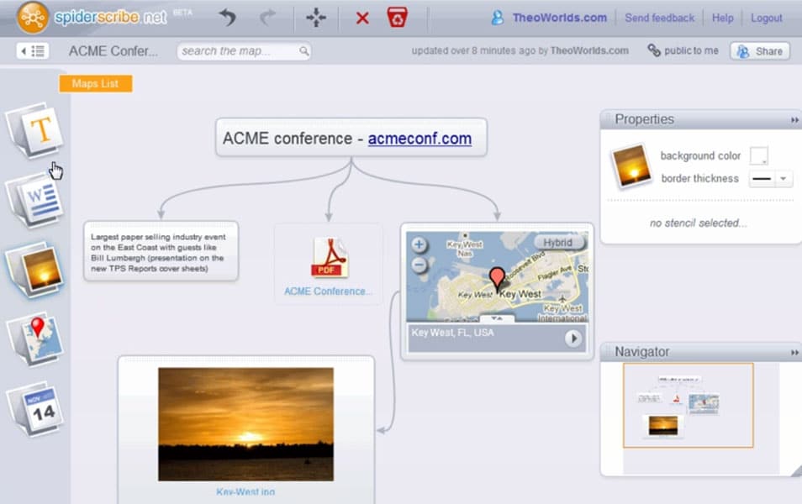Click the Undo arrow in toolbar
Viewport: 802px width, 504px height.
[227, 18]
